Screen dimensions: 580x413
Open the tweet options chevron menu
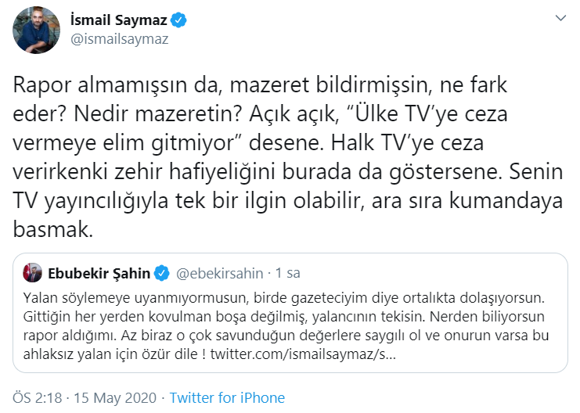pyautogui.click(x=560, y=17)
